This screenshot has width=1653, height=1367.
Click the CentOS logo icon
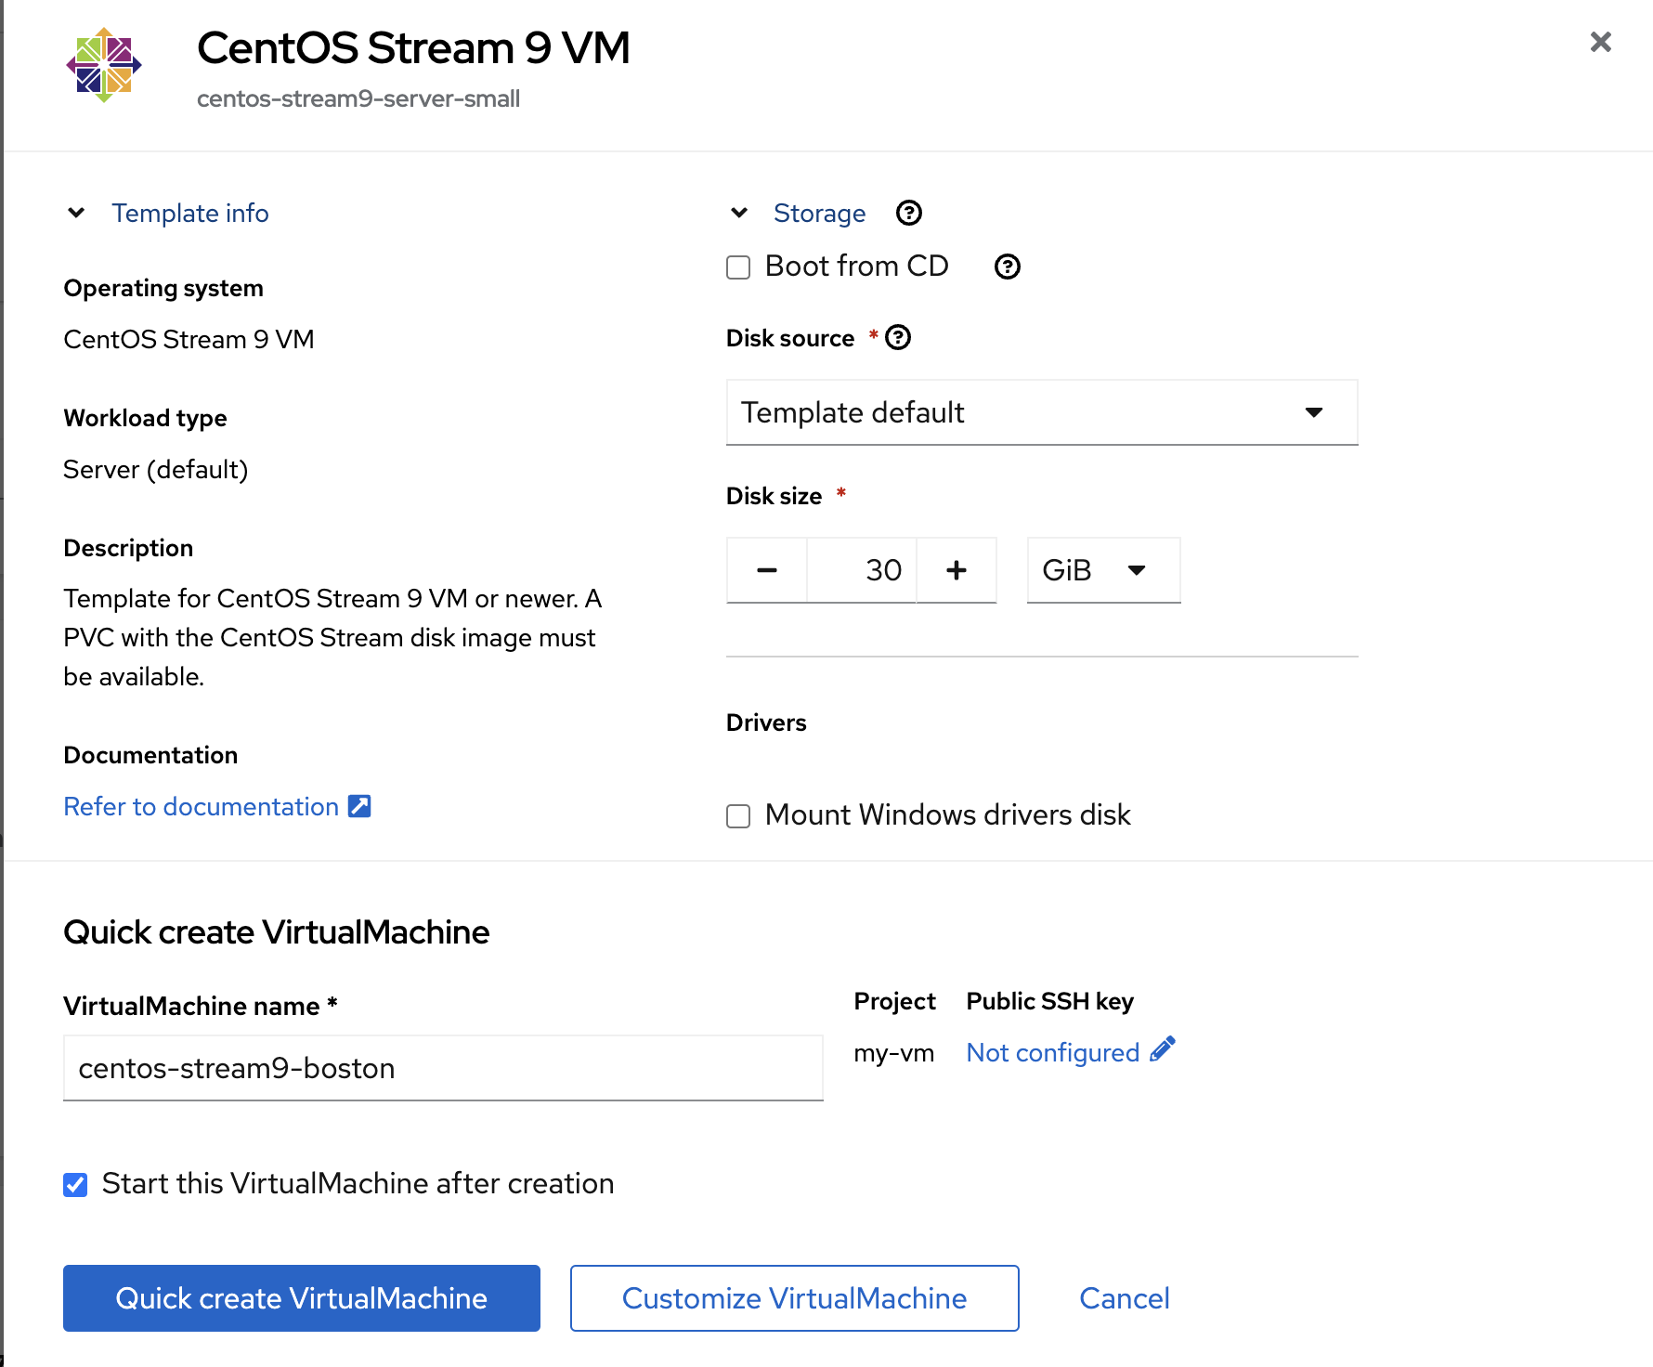[x=104, y=65]
